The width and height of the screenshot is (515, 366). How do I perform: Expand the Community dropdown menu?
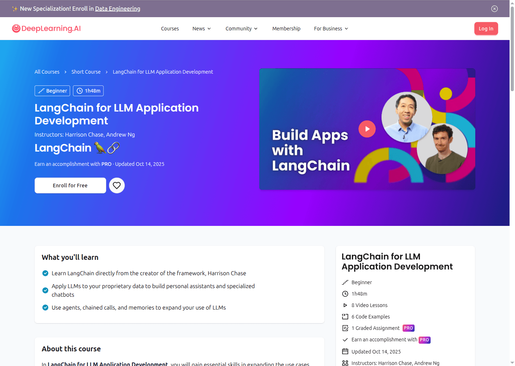pyautogui.click(x=241, y=29)
